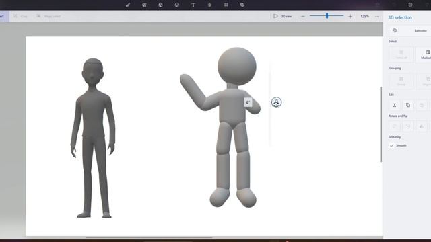Open the Effects tool
This screenshot has height=242, width=431.
pyautogui.click(x=209, y=5)
